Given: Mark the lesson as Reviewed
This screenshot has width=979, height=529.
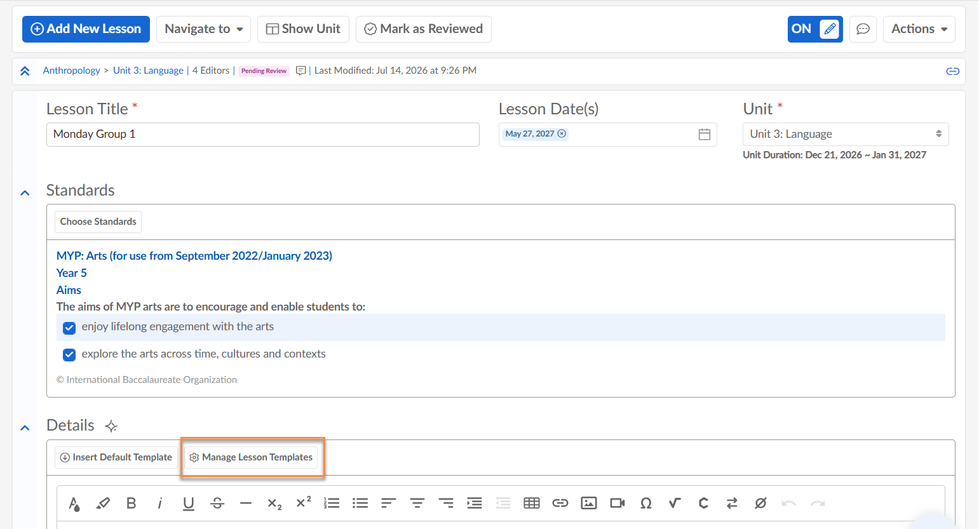Looking at the screenshot, I should 424,29.
